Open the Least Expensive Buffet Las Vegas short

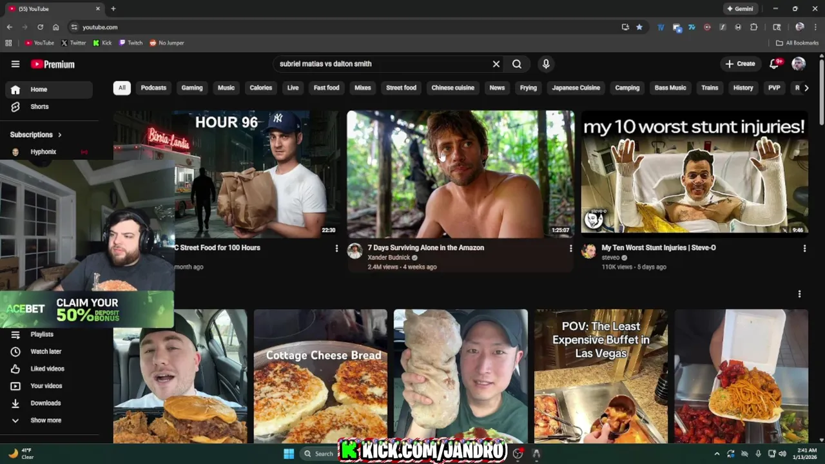click(x=601, y=376)
